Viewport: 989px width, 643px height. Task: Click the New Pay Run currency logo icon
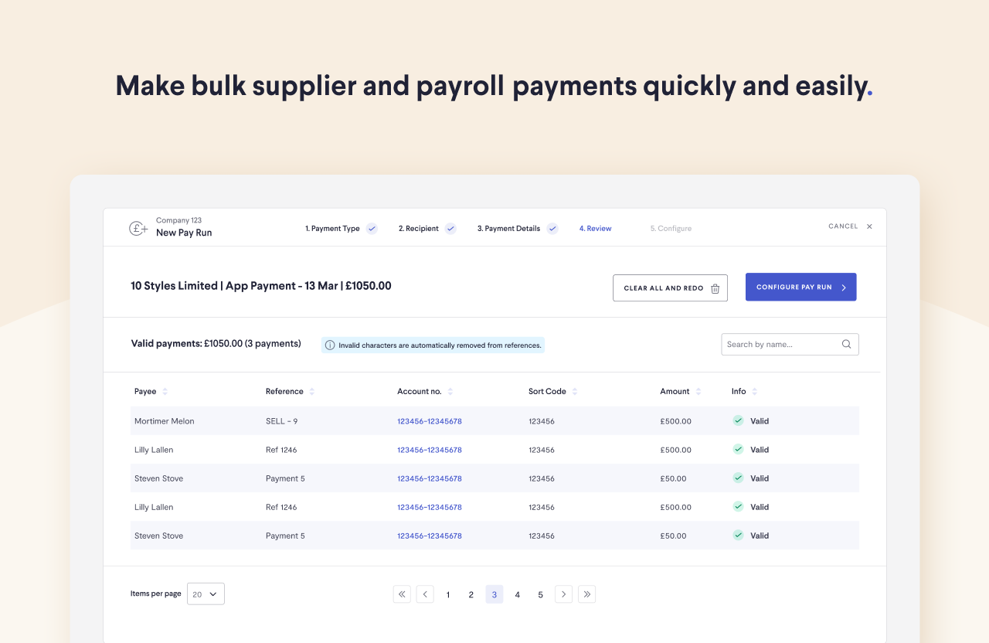(138, 228)
